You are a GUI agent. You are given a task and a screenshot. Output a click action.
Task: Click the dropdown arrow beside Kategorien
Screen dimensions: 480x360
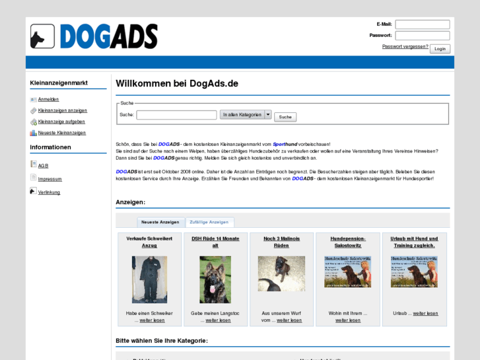point(268,114)
